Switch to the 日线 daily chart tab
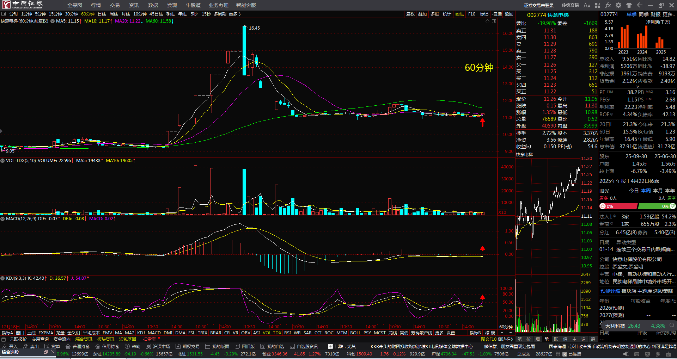 pos(102,14)
